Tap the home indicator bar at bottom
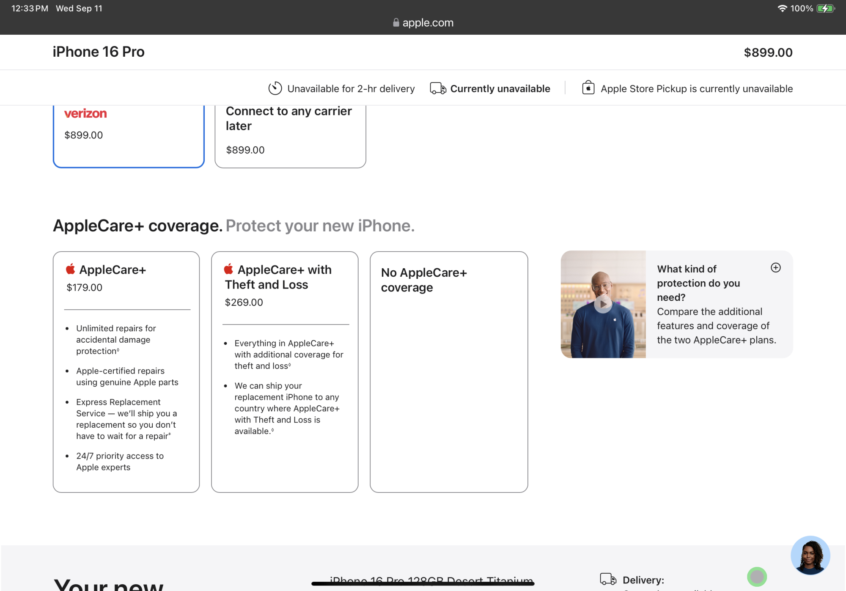 [x=423, y=584]
